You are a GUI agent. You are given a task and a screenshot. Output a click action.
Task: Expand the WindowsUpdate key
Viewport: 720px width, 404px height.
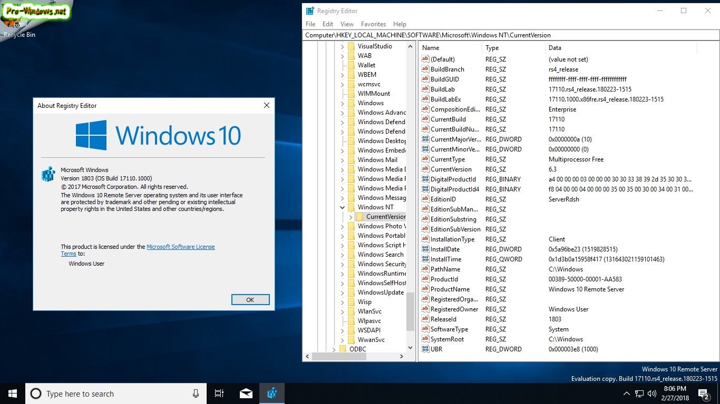tap(342, 292)
